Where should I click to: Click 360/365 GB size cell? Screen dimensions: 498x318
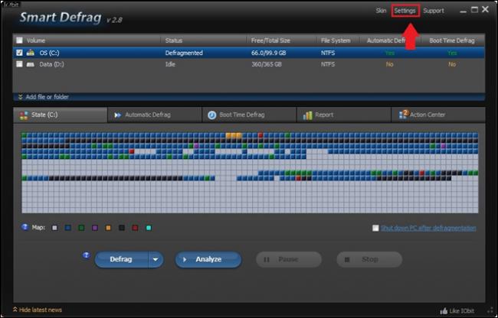(x=266, y=64)
